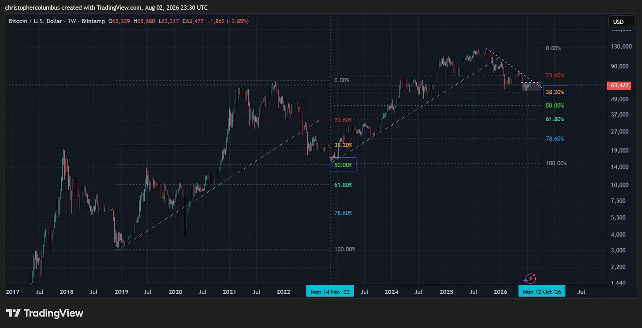Click the change value −1,862 (−2.85%)
This screenshot has width=642, height=328.
[228, 21]
